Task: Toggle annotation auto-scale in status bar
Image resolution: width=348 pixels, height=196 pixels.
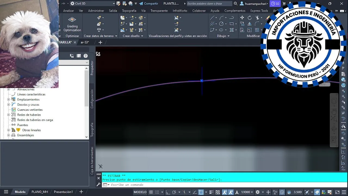Action: [x=231, y=192]
